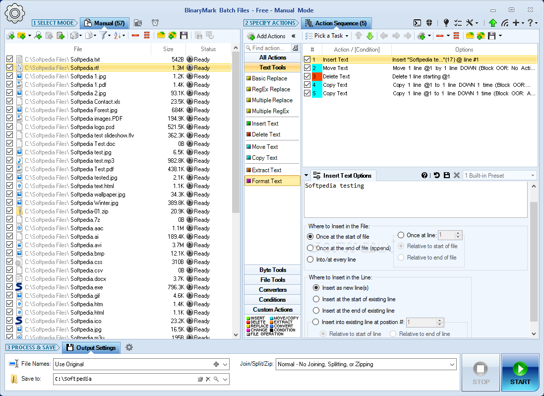Viewport: 544px width, 396px height.
Task: Click the STOP button
Action: coord(481,373)
